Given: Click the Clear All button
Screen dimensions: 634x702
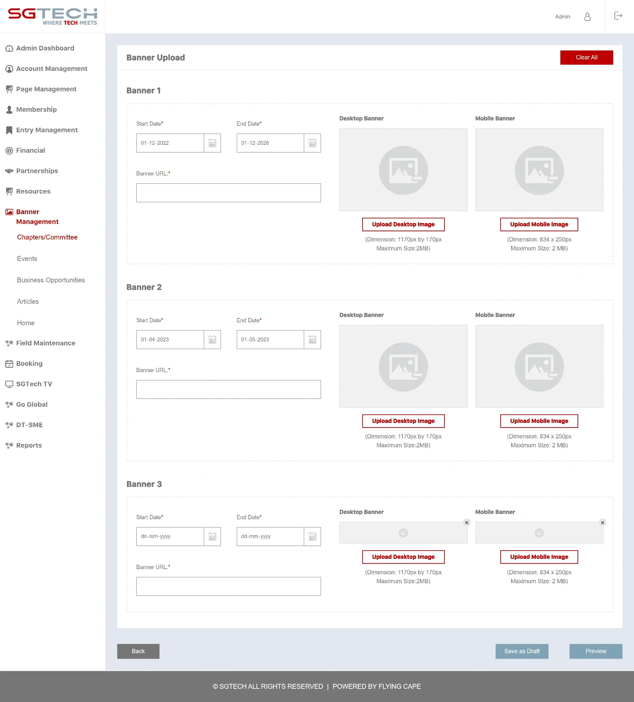Looking at the screenshot, I should pos(586,57).
